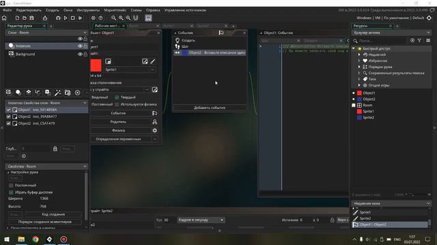The height and width of the screenshot is (245, 437).
Task: Stop the game with the stop icon
Action: (73, 18)
